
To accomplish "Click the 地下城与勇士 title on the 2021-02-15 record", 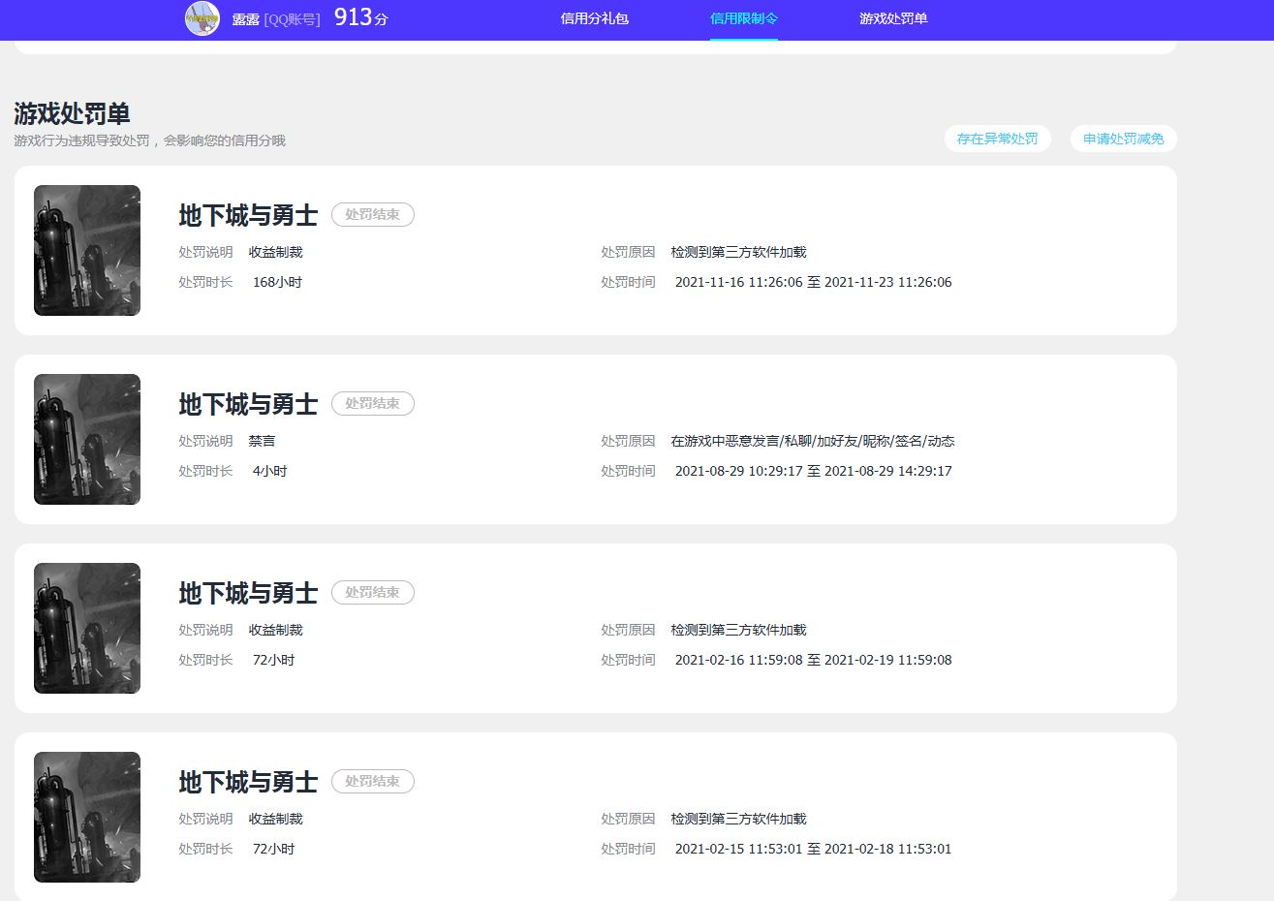I will (248, 782).
